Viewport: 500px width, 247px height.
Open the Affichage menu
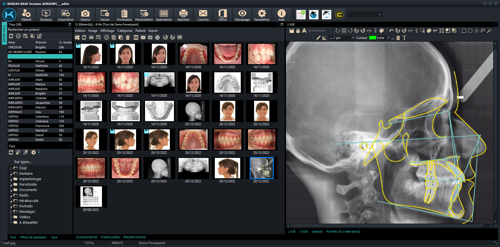point(107,31)
